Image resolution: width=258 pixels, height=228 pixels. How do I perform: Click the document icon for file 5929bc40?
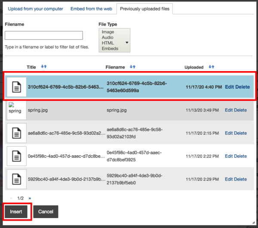coord(17,179)
